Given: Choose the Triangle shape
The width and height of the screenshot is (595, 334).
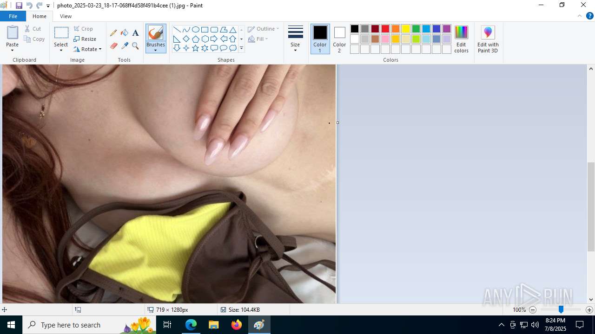Looking at the screenshot, I should pos(233,29).
